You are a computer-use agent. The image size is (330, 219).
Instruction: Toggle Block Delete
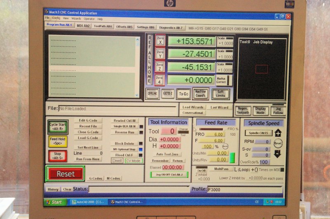125,143
